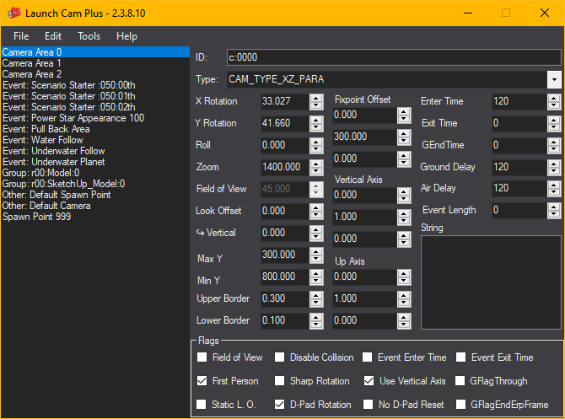Close the Launch Cam Plus window

click(x=545, y=13)
